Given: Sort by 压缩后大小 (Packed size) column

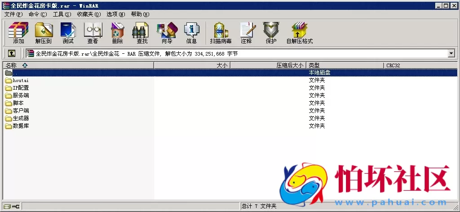Looking at the screenshot, I should click(x=269, y=65).
